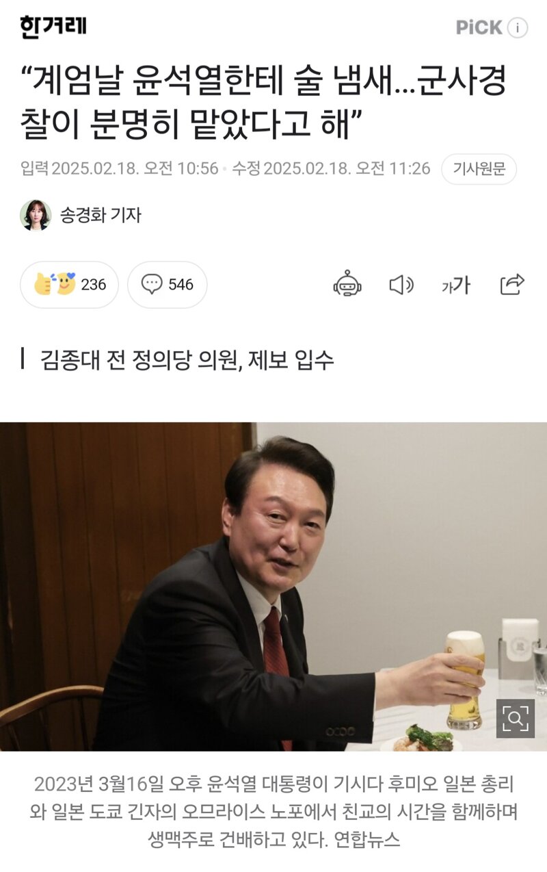
Task: Open the AI summary robot icon
Action: point(347,284)
